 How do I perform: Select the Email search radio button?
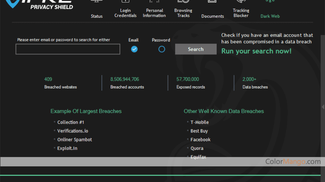tap(134, 49)
